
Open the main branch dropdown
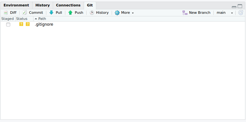tap(225, 13)
